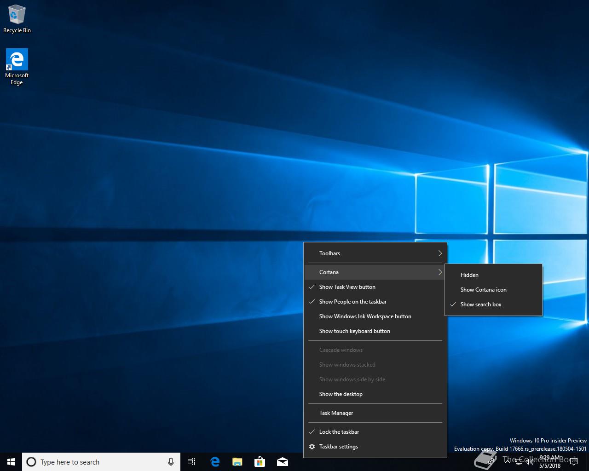Click the volume speaker tray icon
589x471 pixels.
530,462
